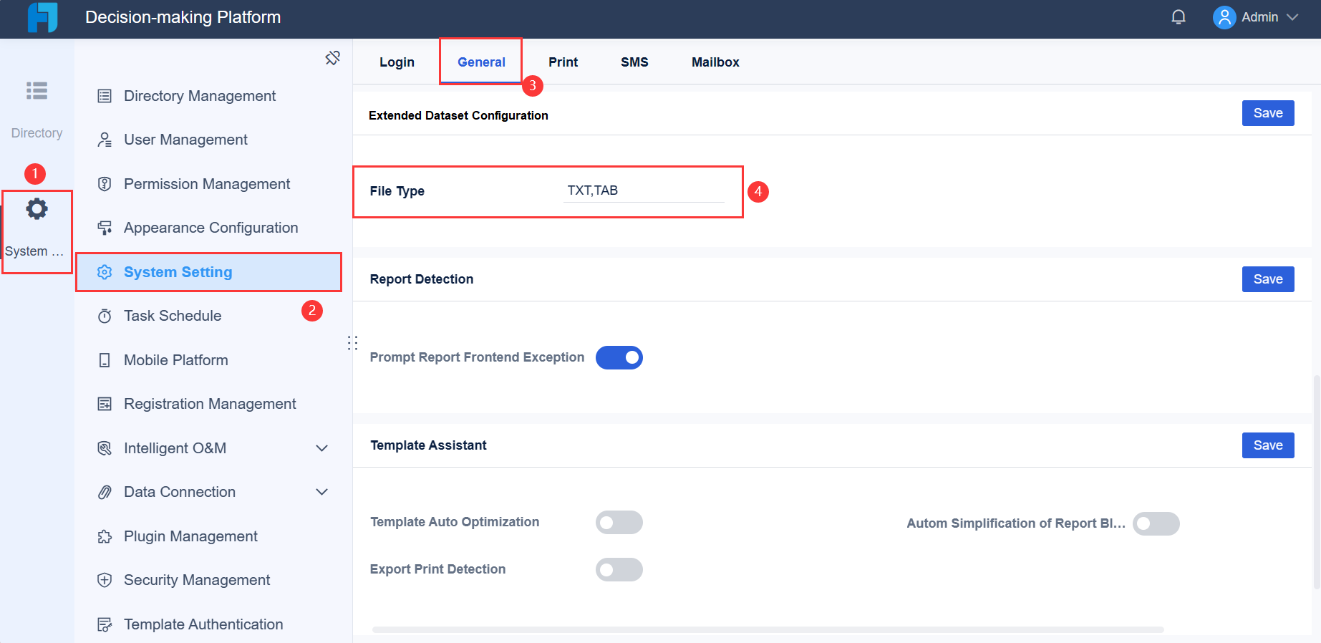Click the Template Authentication icon
This screenshot has width=1321, height=643.
tap(105, 624)
